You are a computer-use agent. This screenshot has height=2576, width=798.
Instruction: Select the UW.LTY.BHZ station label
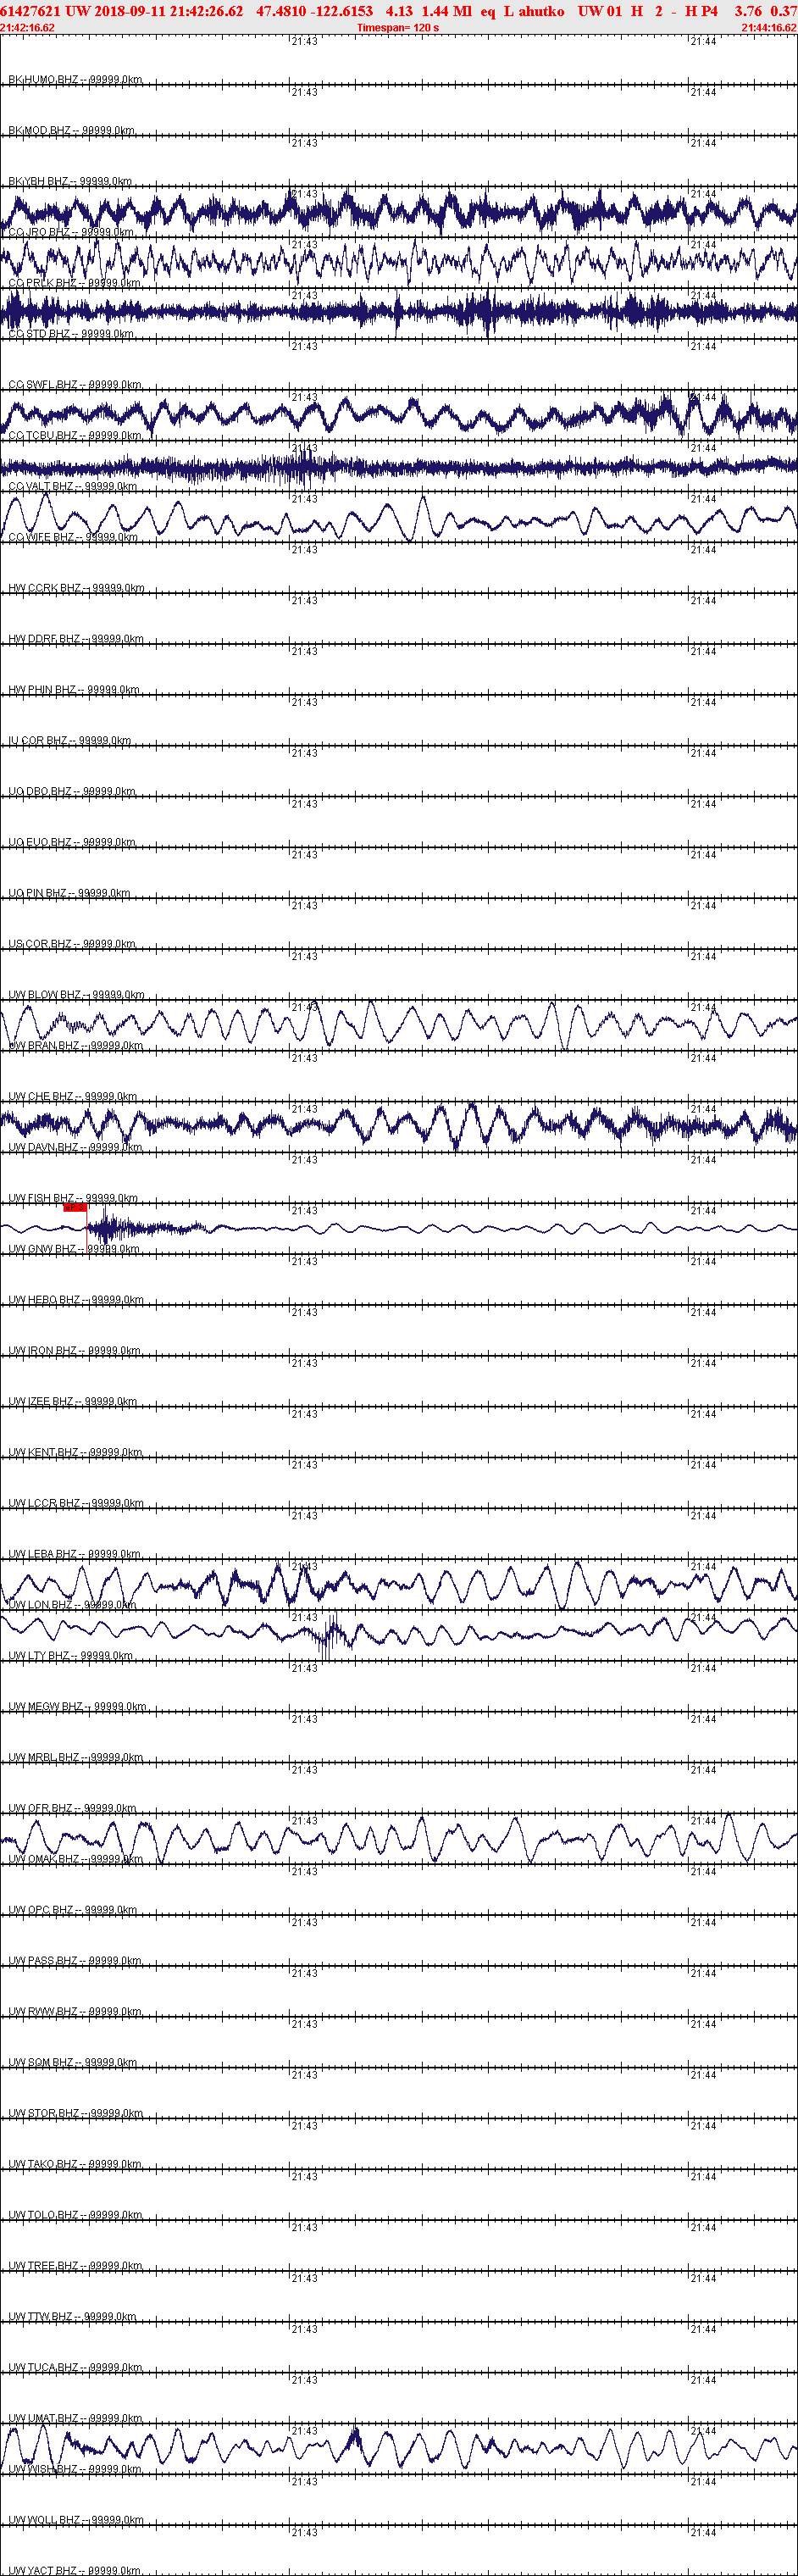click(x=71, y=1656)
